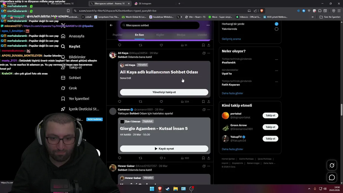Image resolution: width=343 pixels, height=193 pixels.
Task: Follow portakal with Takip et
Action: click(270, 116)
